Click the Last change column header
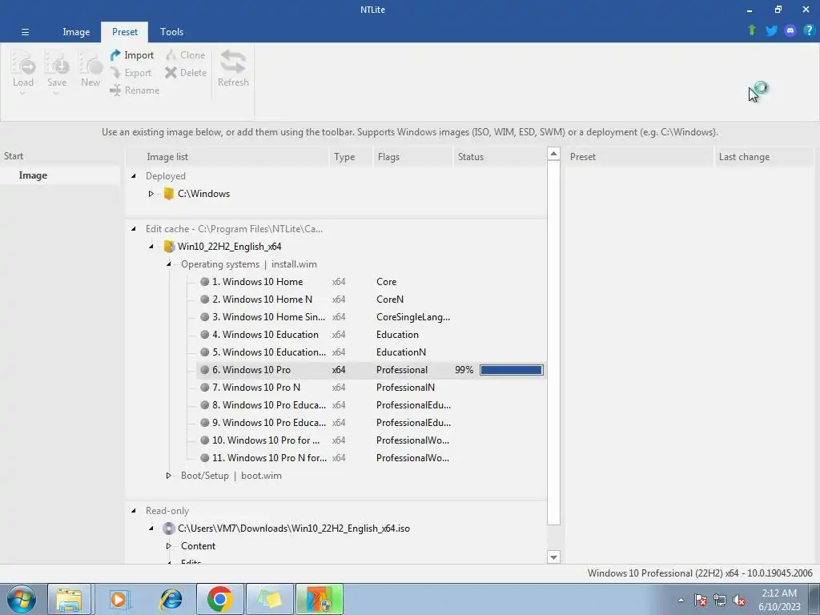The height and width of the screenshot is (615, 820). 765,157
